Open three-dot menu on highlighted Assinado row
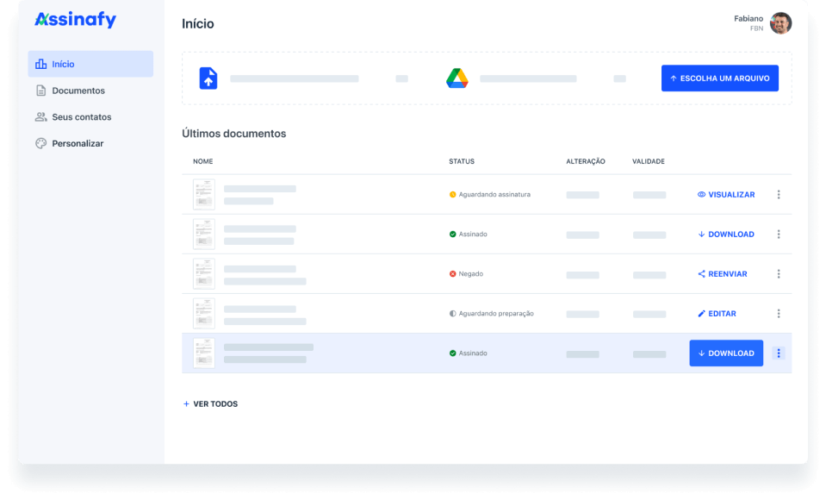826x500 pixels. [x=779, y=353]
